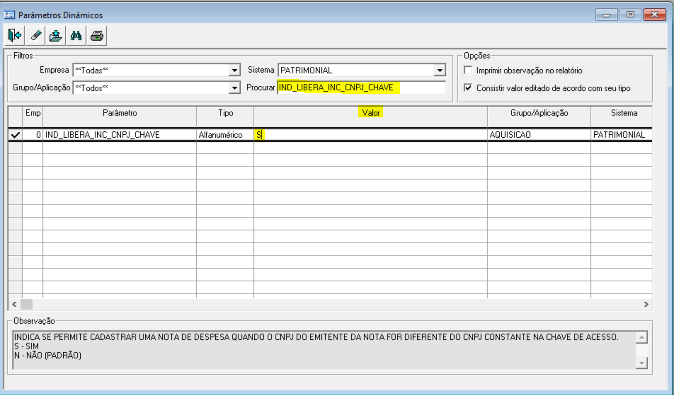Click grid horizontal scrollbar right arrow

[x=646, y=304]
